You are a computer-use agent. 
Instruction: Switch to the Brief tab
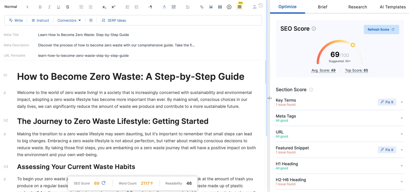(x=322, y=7)
